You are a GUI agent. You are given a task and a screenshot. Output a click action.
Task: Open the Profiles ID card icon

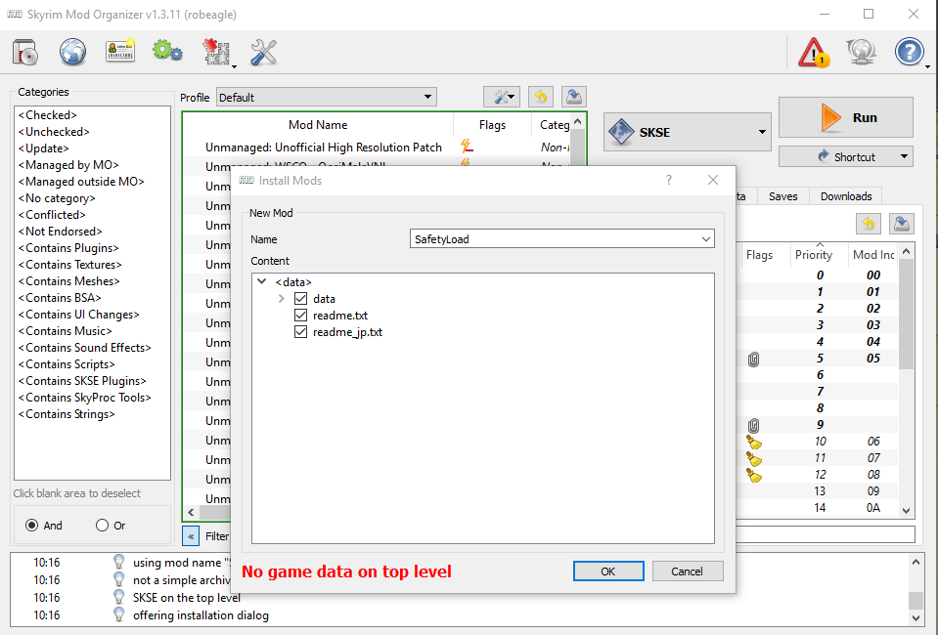120,53
